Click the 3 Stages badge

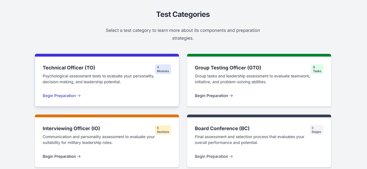(316, 130)
